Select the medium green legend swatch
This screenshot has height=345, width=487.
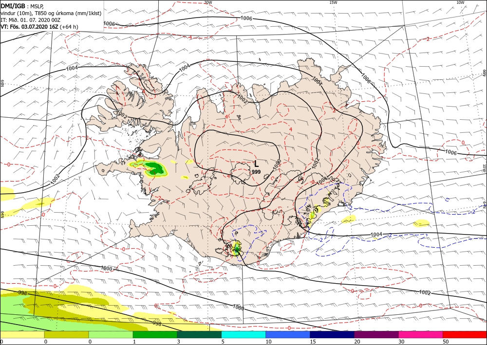[155, 334]
